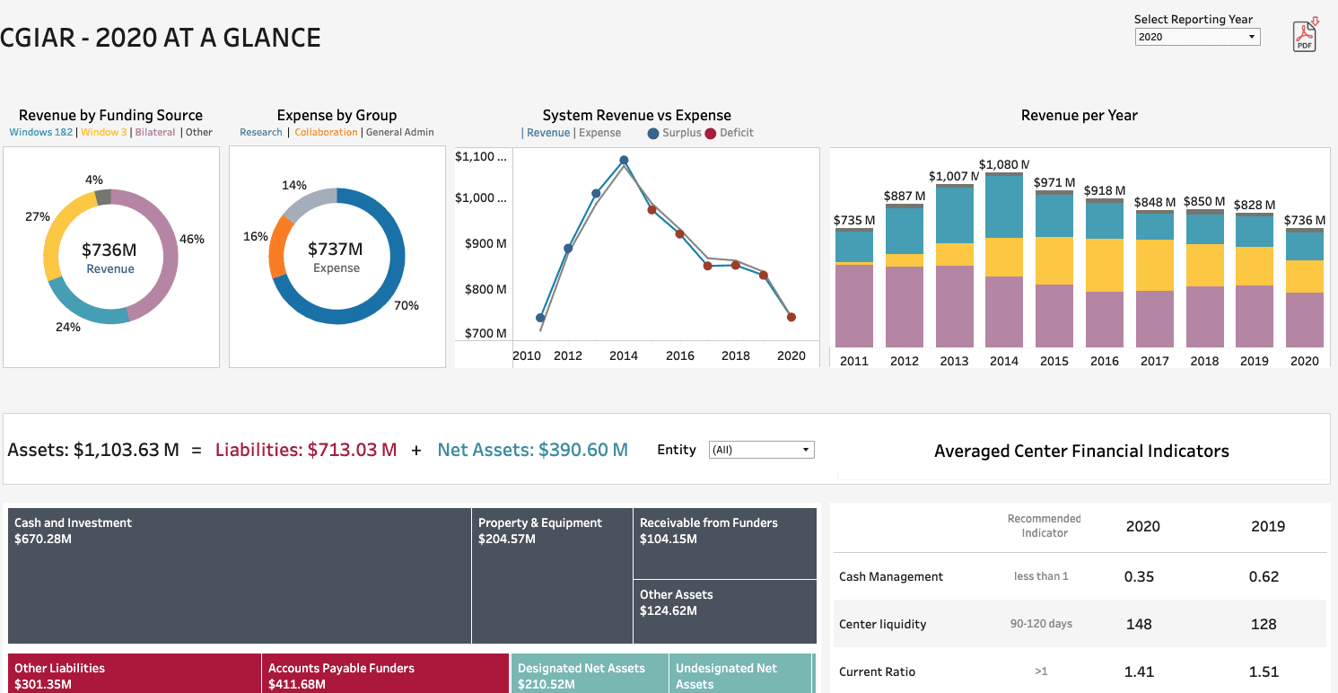
Task: Highlight Collaboration in expense group legend
Action: 326,132
